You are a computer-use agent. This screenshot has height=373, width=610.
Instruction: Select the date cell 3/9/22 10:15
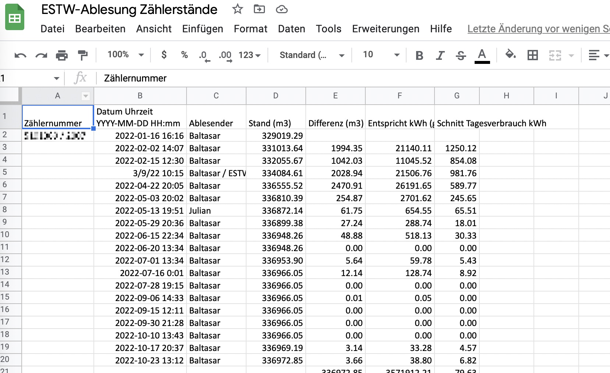[x=140, y=173]
